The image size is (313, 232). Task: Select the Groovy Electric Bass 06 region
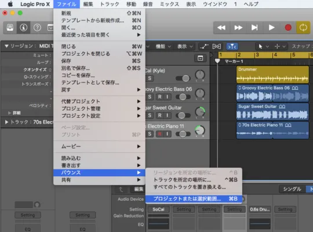[x=272, y=93]
